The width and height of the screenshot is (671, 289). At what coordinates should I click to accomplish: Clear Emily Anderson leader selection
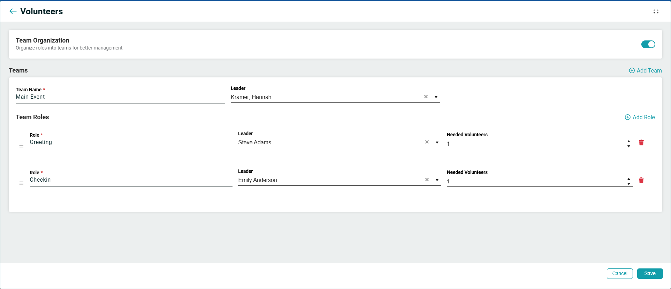coord(427,180)
